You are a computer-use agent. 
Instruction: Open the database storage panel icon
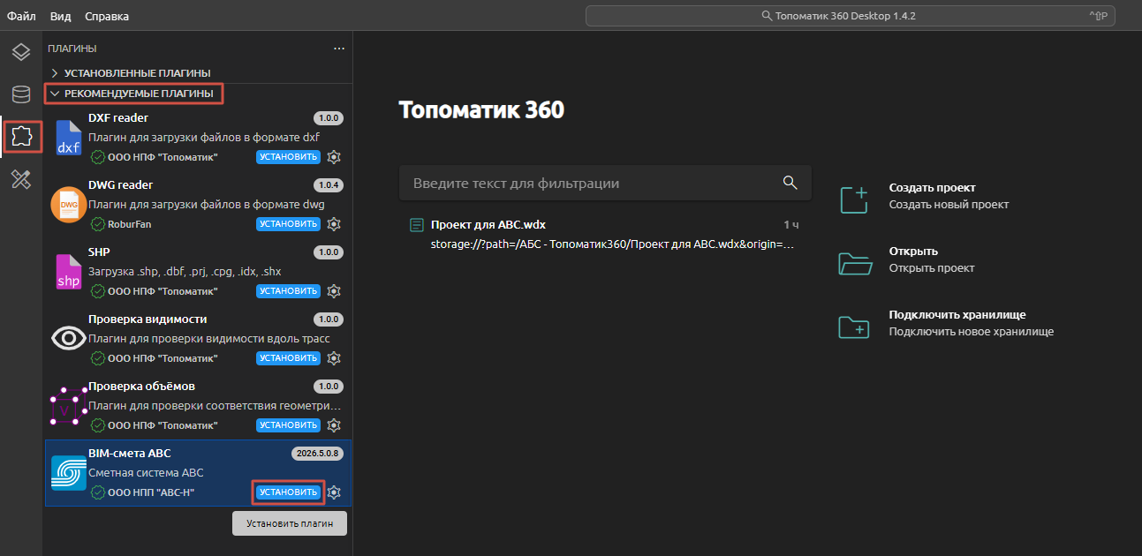click(21, 95)
